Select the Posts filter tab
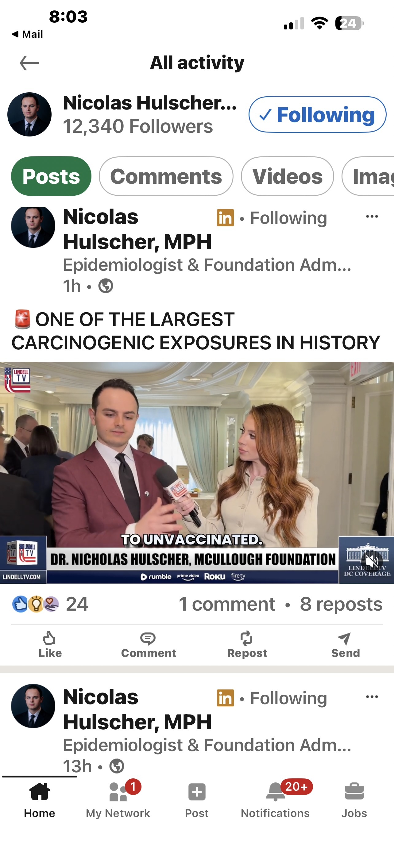Screen dimensions: 394x852 51,176
